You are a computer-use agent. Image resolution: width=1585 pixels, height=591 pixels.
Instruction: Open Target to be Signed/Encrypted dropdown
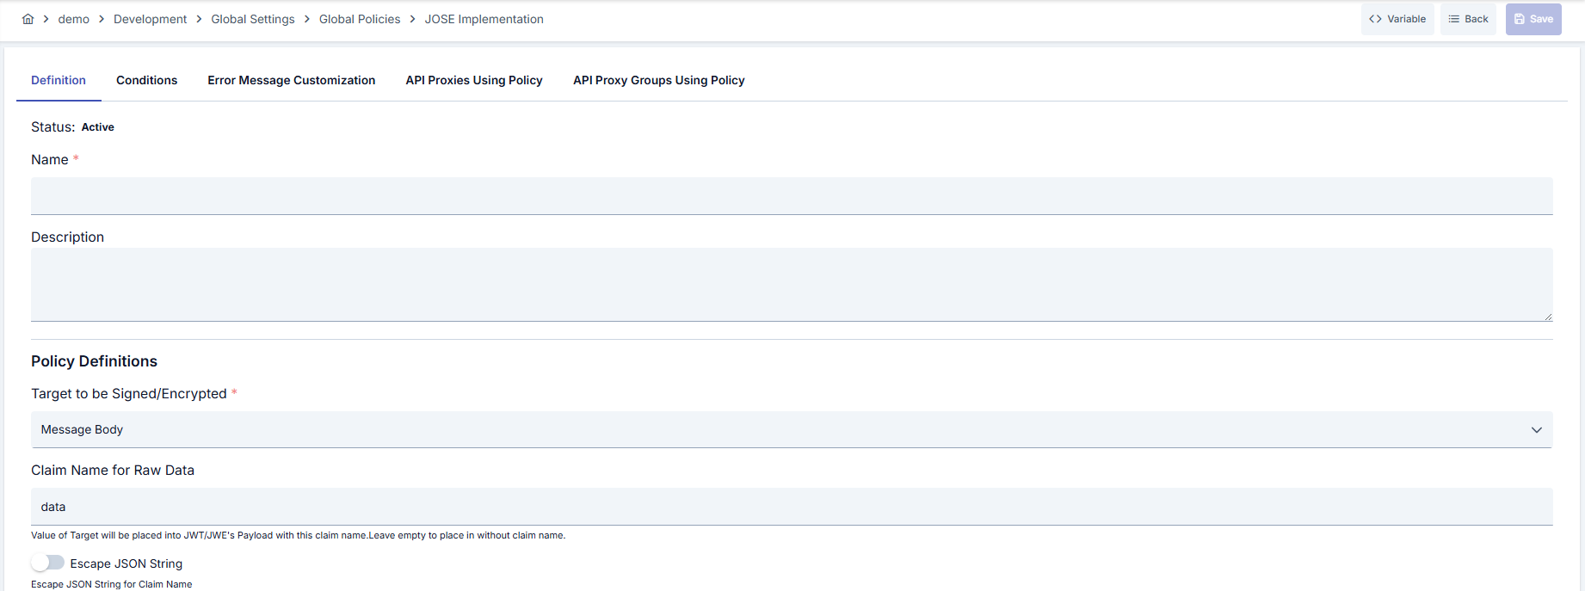coord(792,429)
